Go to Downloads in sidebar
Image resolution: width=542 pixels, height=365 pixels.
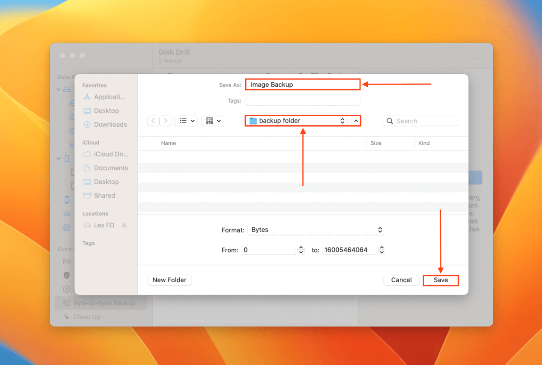pos(105,124)
